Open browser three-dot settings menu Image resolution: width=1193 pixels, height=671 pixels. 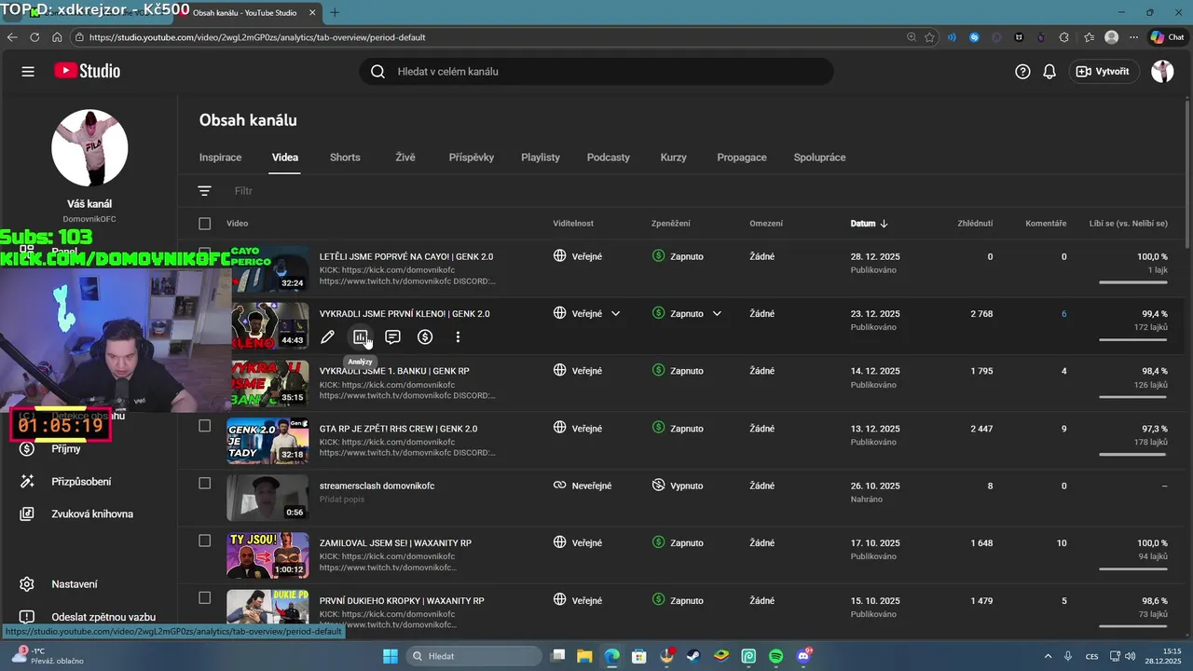1134,37
